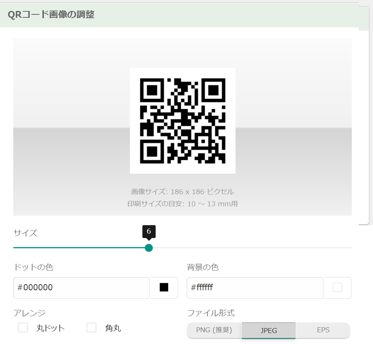Switch file format to EPS
373x344 pixels.
323,330
